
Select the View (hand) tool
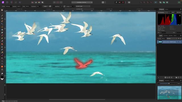pyautogui.click(x=2, y=10)
